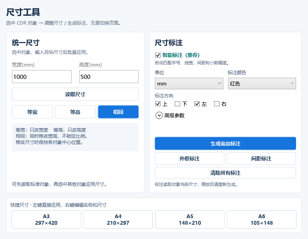Click the 高度(mm) input field
308x239 pixels.
point(109,77)
